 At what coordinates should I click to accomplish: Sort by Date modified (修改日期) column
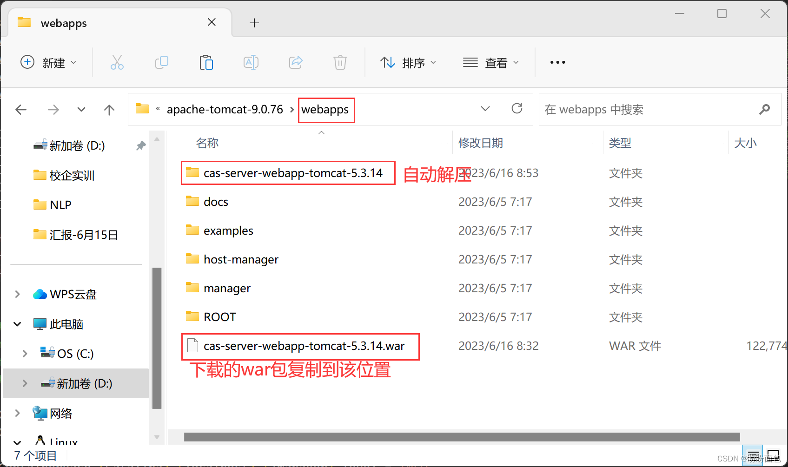coord(481,143)
